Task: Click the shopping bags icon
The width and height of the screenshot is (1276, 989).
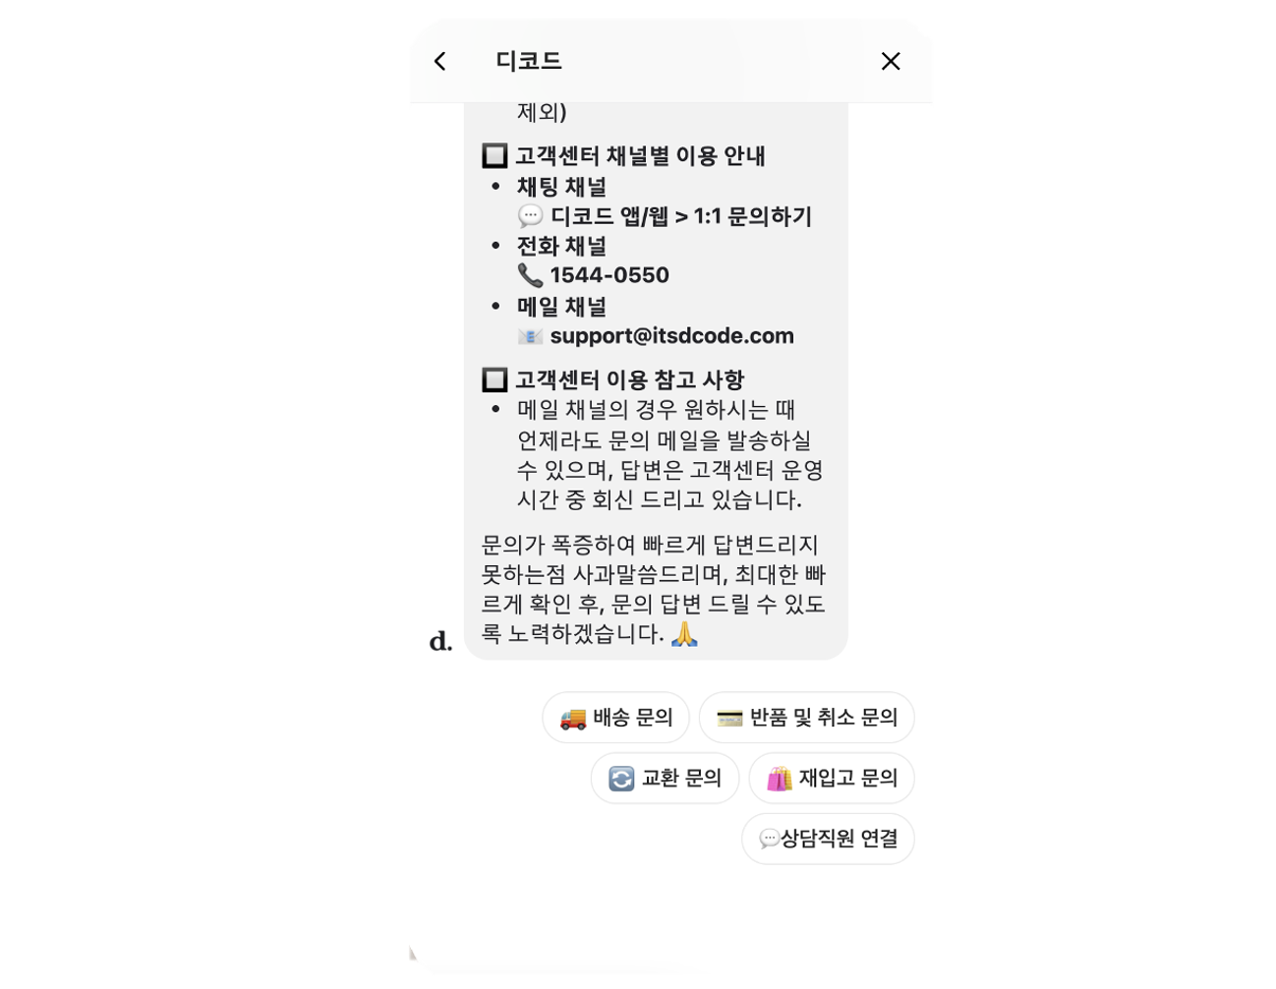Action: [780, 779]
